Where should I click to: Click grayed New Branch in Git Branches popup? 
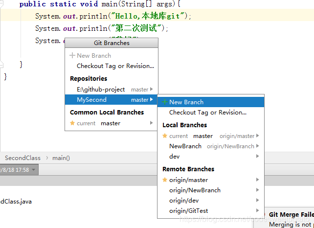click(112, 55)
